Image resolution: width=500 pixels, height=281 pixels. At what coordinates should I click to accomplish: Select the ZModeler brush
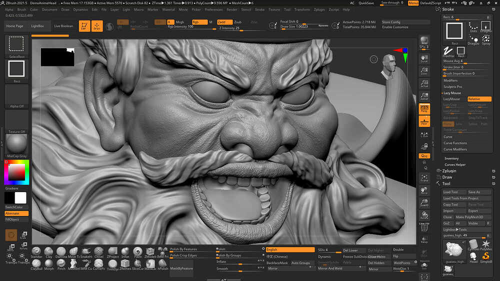150,252
